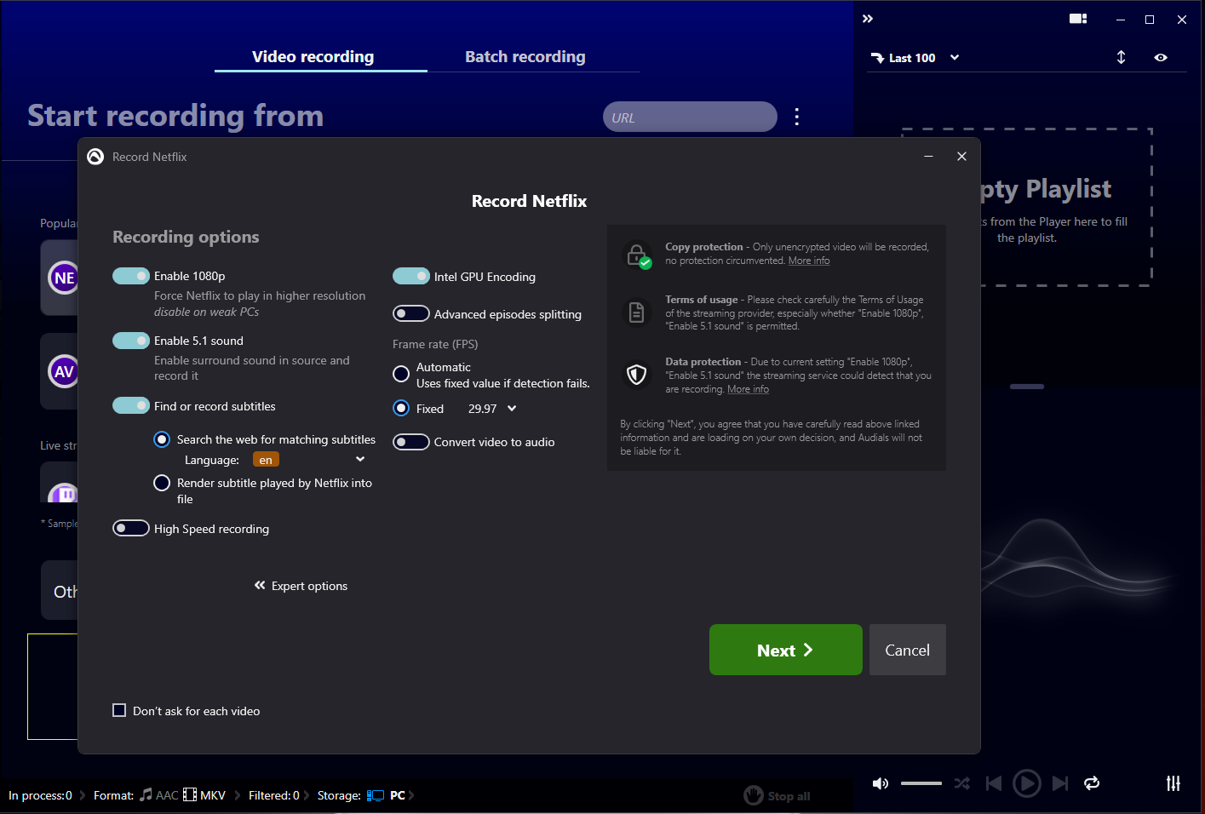Close the Record Netflix dialog
This screenshot has width=1205, height=814.
point(961,157)
